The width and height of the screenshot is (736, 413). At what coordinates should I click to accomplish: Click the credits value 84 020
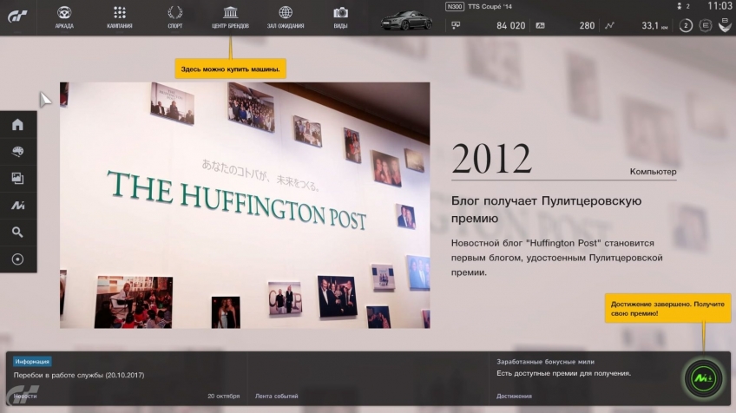pyautogui.click(x=510, y=26)
